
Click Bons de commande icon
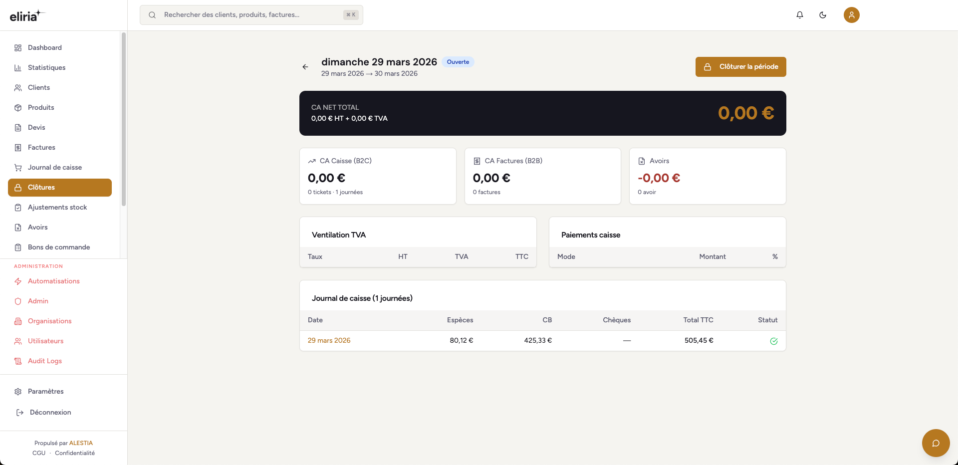(18, 247)
